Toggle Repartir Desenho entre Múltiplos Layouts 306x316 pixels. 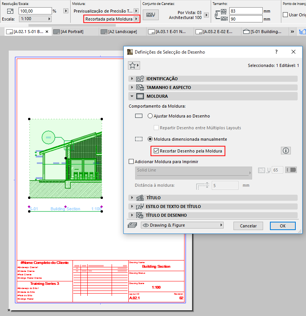pyautogui.click(x=156, y=127)
